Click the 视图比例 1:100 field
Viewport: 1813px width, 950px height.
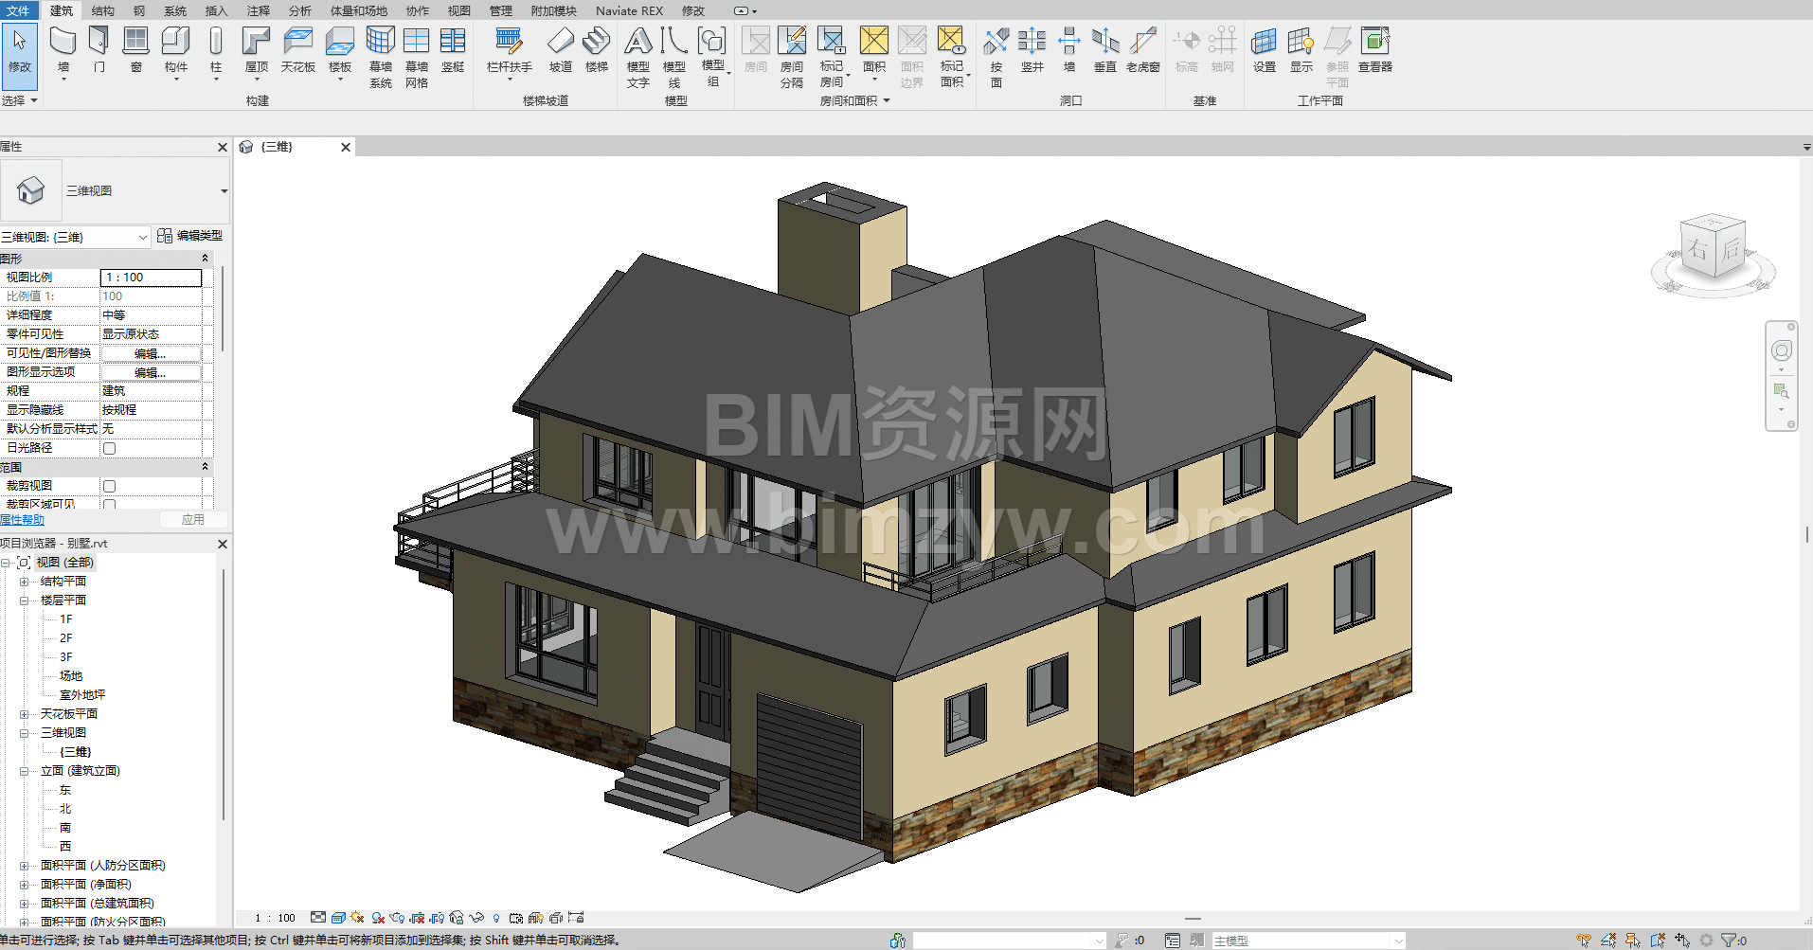tap(151, 278)
